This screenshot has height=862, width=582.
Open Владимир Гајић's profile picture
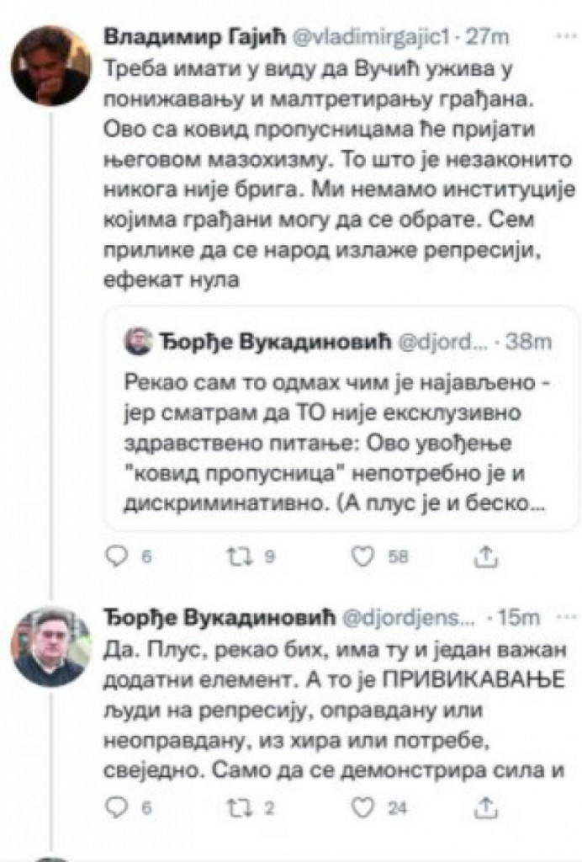50,65
